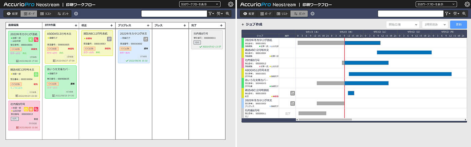This screenshot has width=471, height=147.
Task: Click the Gantt horizontal scrollbar thumb
Action: [325, 119]
